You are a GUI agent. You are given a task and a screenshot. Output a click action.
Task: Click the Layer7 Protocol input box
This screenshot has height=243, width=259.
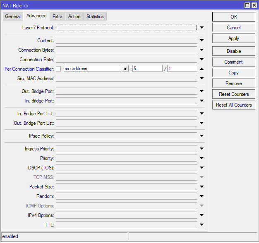coord(127,27)
